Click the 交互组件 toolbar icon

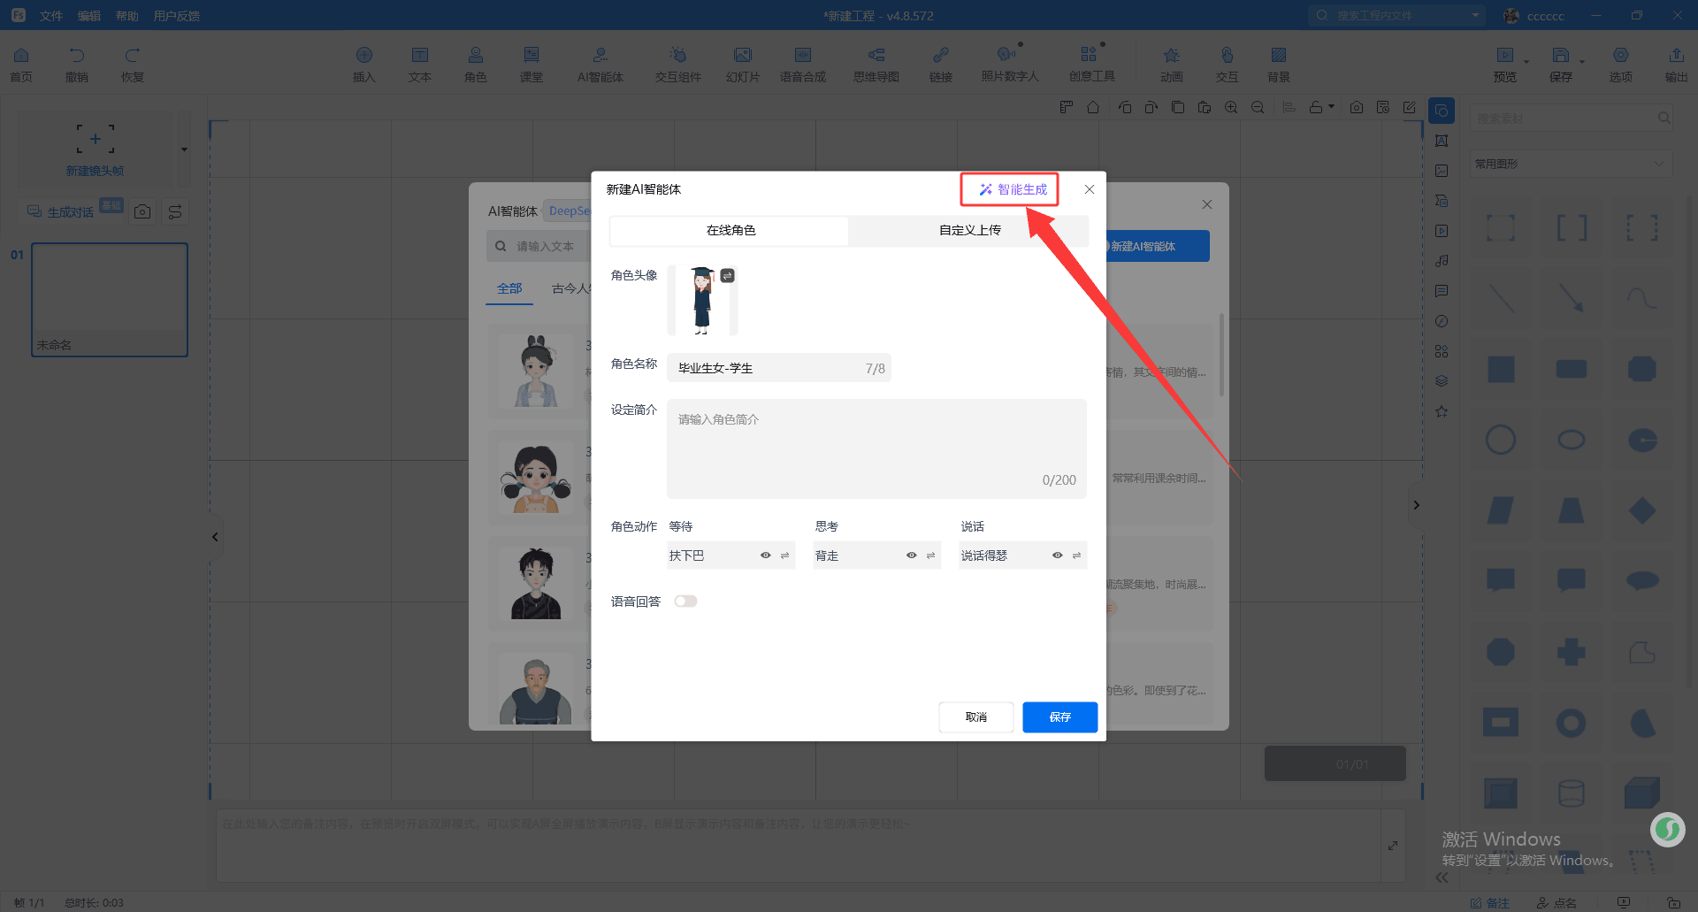[x=677, y=65]
